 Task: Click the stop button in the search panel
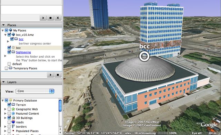click(x=50, y=18)
